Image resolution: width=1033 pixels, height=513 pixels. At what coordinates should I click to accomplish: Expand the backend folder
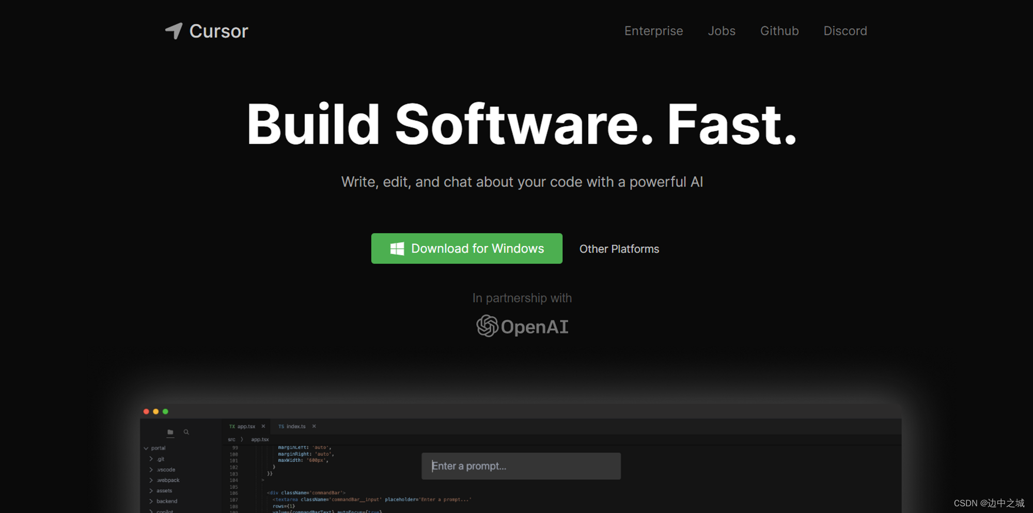pos(151,501)
